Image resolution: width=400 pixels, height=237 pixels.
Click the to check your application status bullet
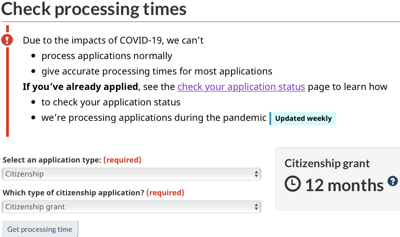pos(111,102)
